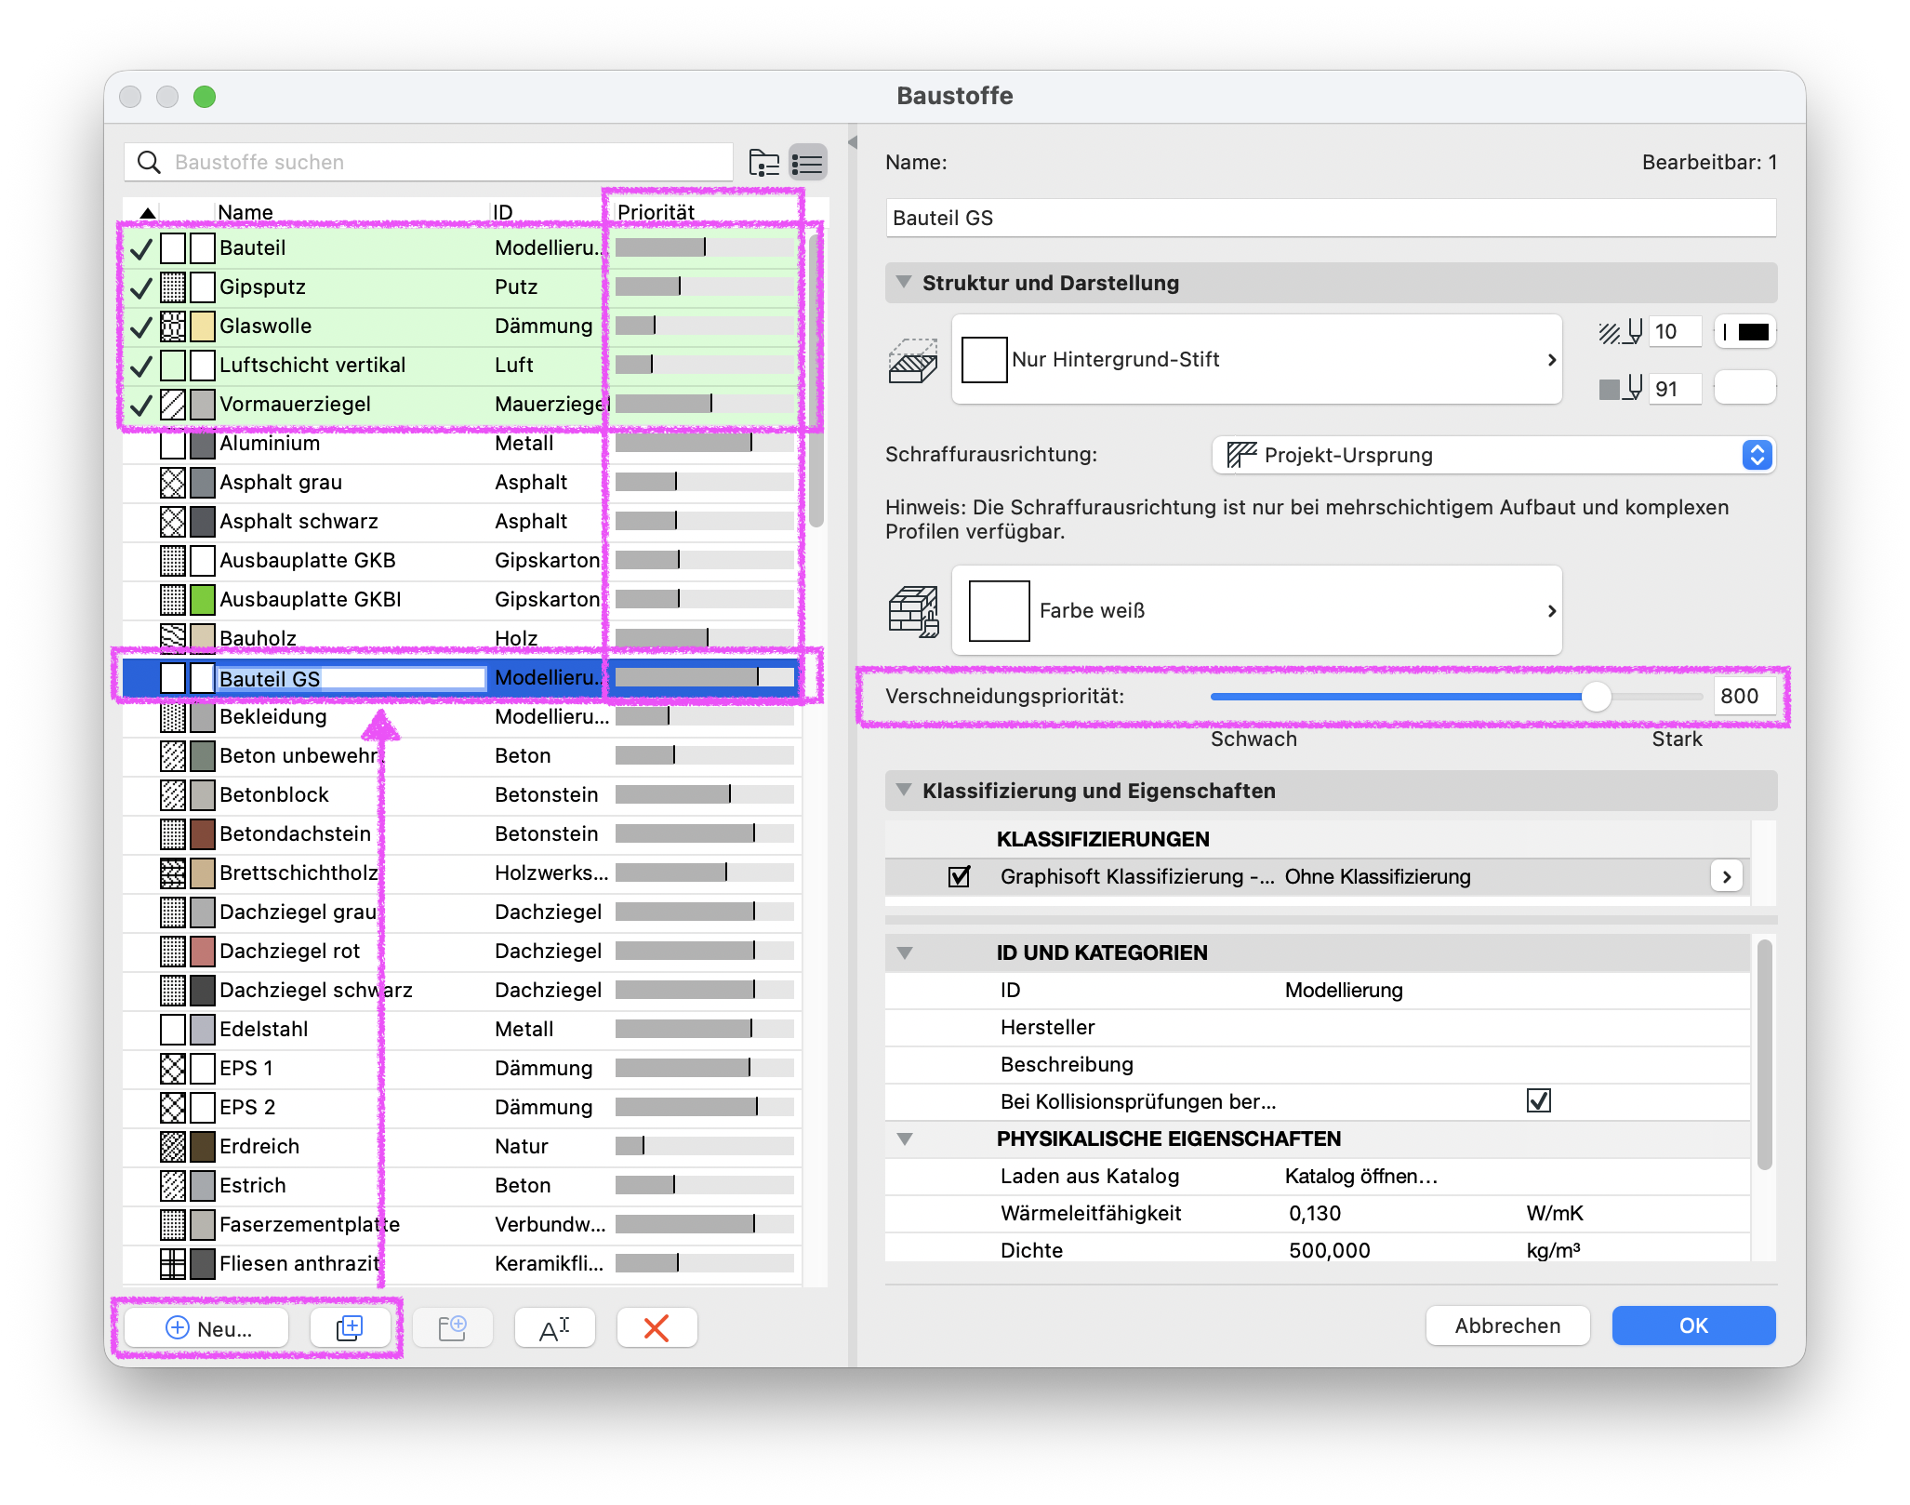Switch to folder tree view icon

(x=763, y=163)
